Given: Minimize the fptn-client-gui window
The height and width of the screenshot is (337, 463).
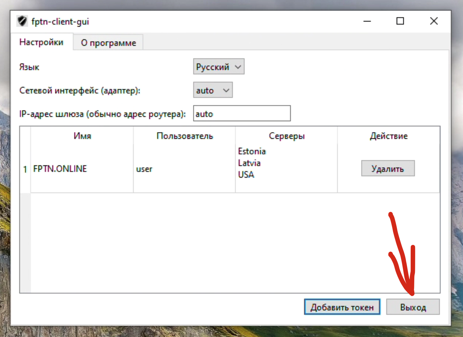Looking at the screenshot, I should pyautogui.click(x=367, y=21).
